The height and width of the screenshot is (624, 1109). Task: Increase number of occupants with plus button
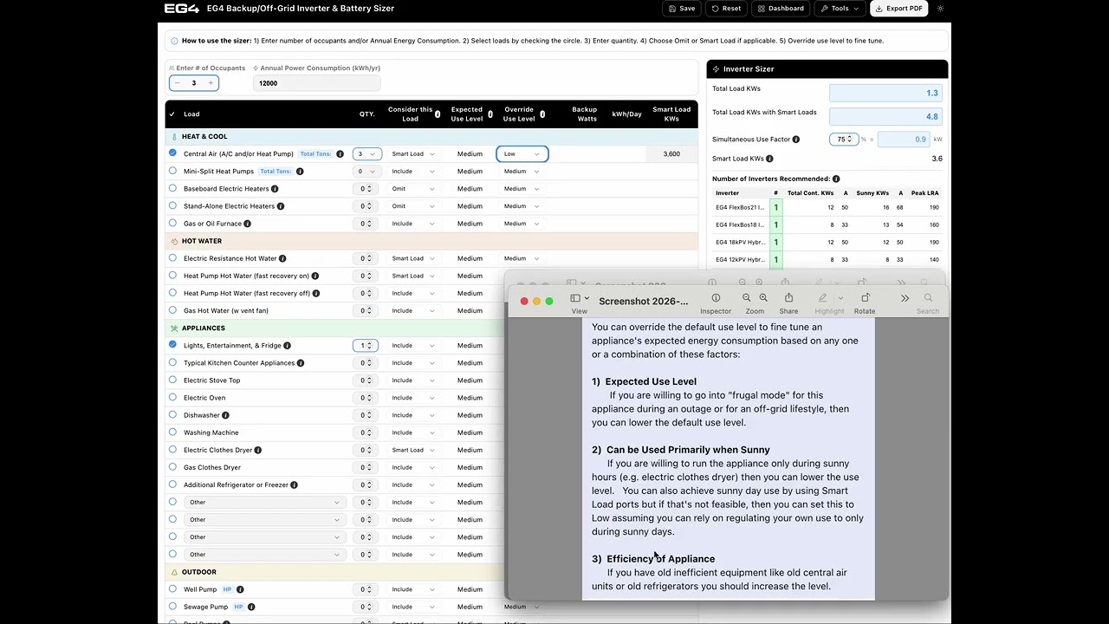tap(211, 83)
